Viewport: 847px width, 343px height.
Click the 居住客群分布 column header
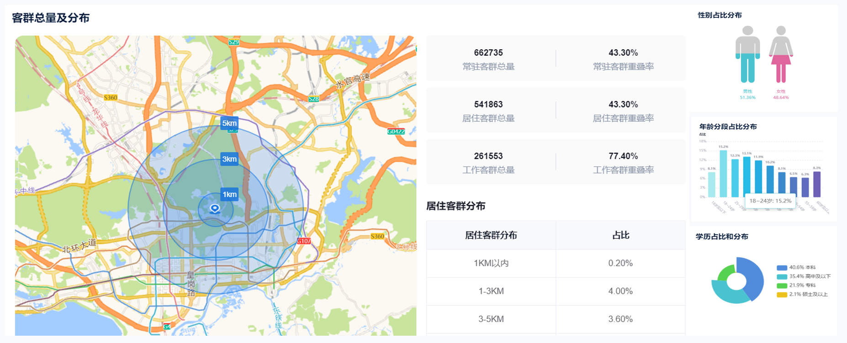coord(491,235)
